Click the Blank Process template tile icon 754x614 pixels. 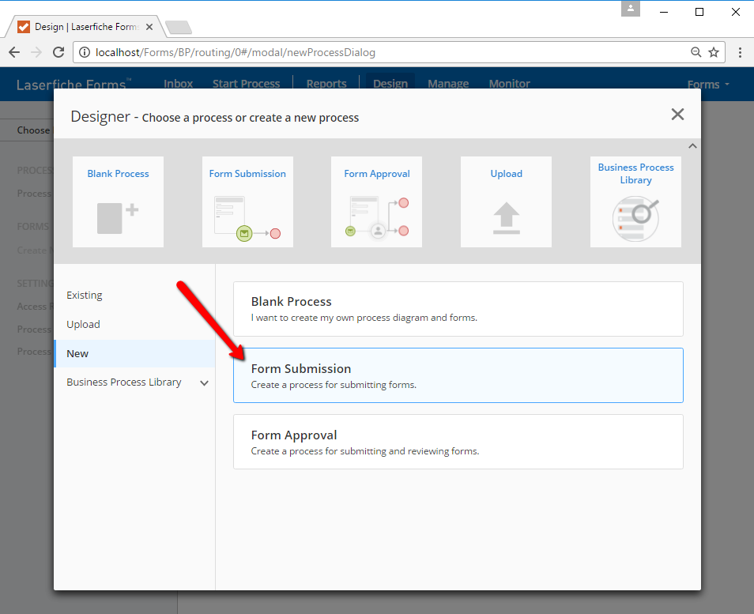tap(118, 202)
